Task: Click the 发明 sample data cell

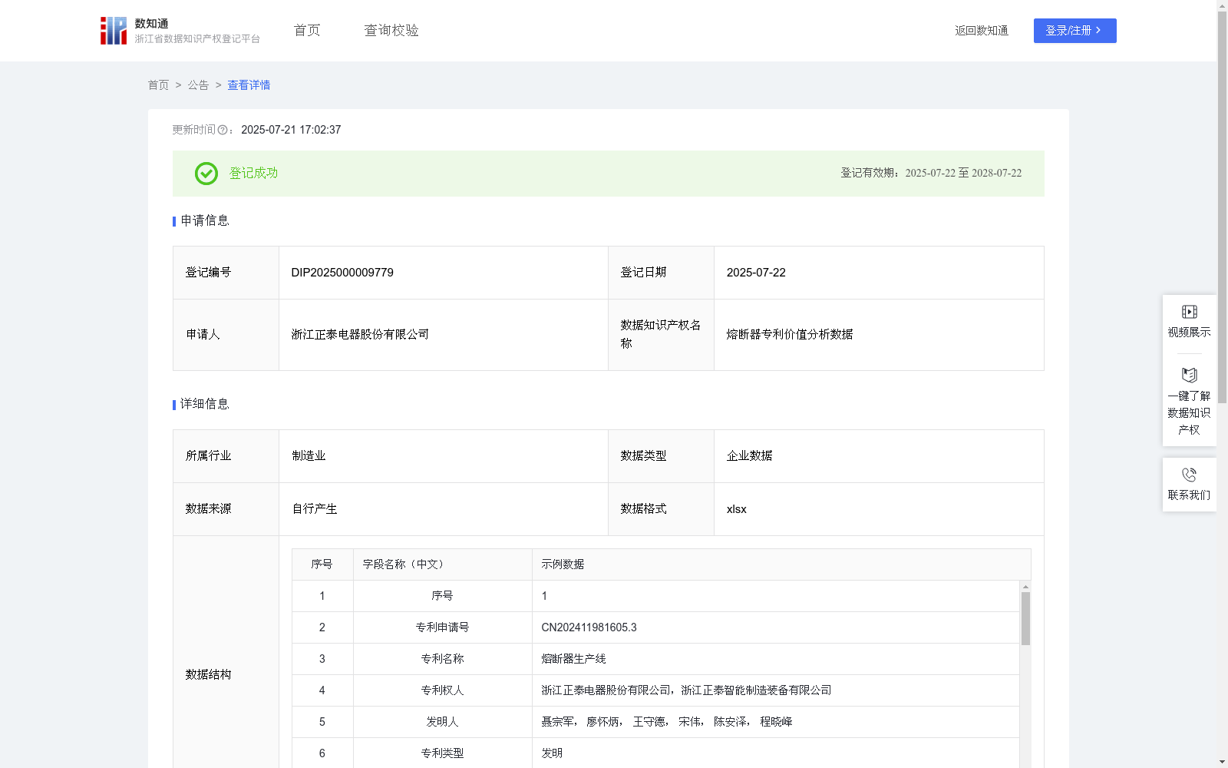Action: pyautogui.click(x=776, y=753)
